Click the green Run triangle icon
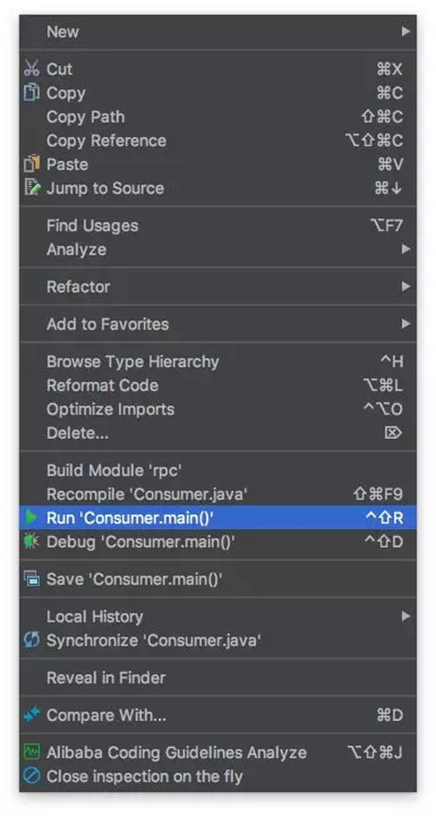Image resolution: width=436 pixels, height=816 pixels. point(31,518)
